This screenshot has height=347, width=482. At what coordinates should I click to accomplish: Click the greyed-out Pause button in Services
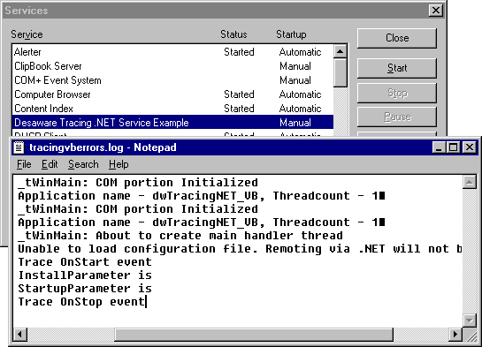click(x=397, y=117)
